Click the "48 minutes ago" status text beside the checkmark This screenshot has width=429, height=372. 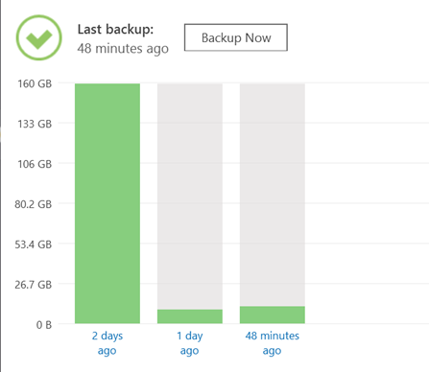pyautogui.click(x=123, y=49)
